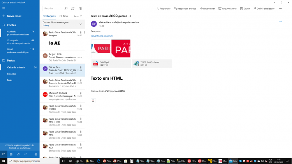Open calendar icon in bottom navigation
Screen dimensions: 292x164
click(x=11, y=154)
